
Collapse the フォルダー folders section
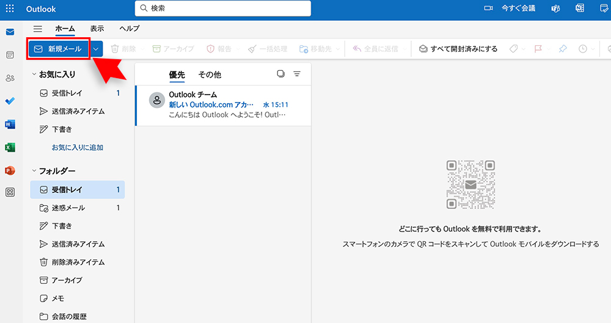click(34, 170)
